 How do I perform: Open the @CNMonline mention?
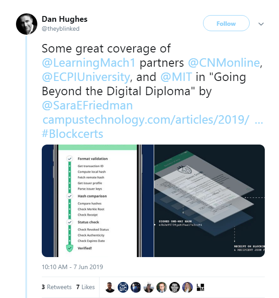(x=224, y=63)
